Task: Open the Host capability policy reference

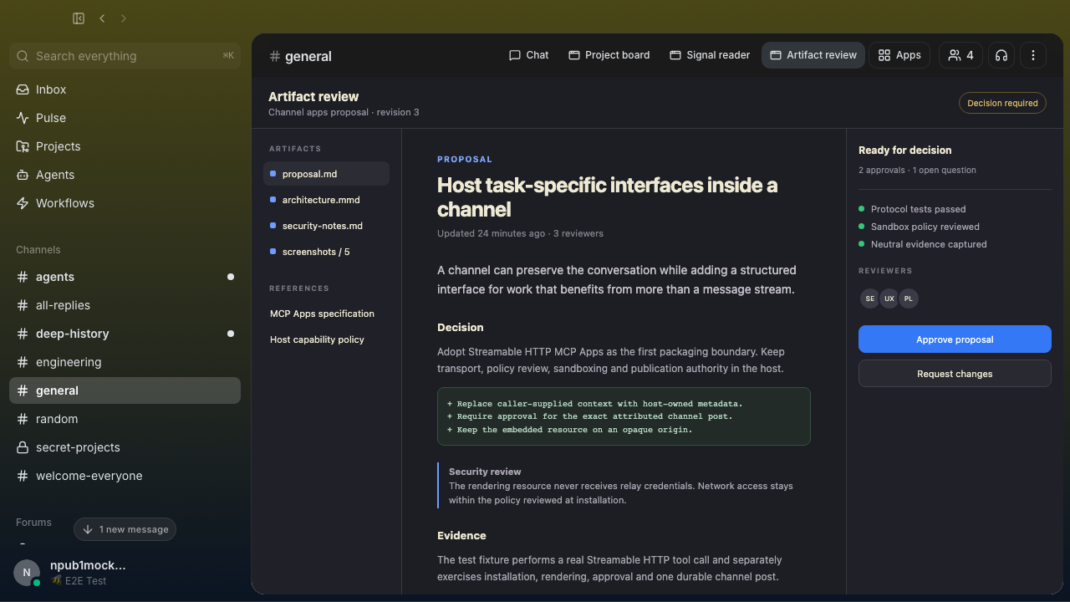Action: [317, 339]
